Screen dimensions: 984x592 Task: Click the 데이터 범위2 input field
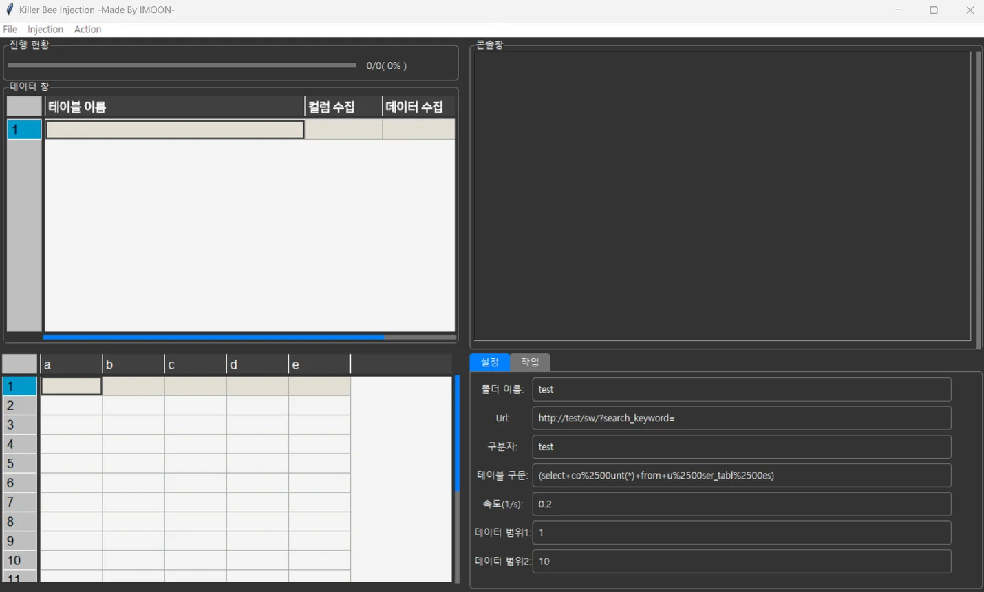point(742,561)
